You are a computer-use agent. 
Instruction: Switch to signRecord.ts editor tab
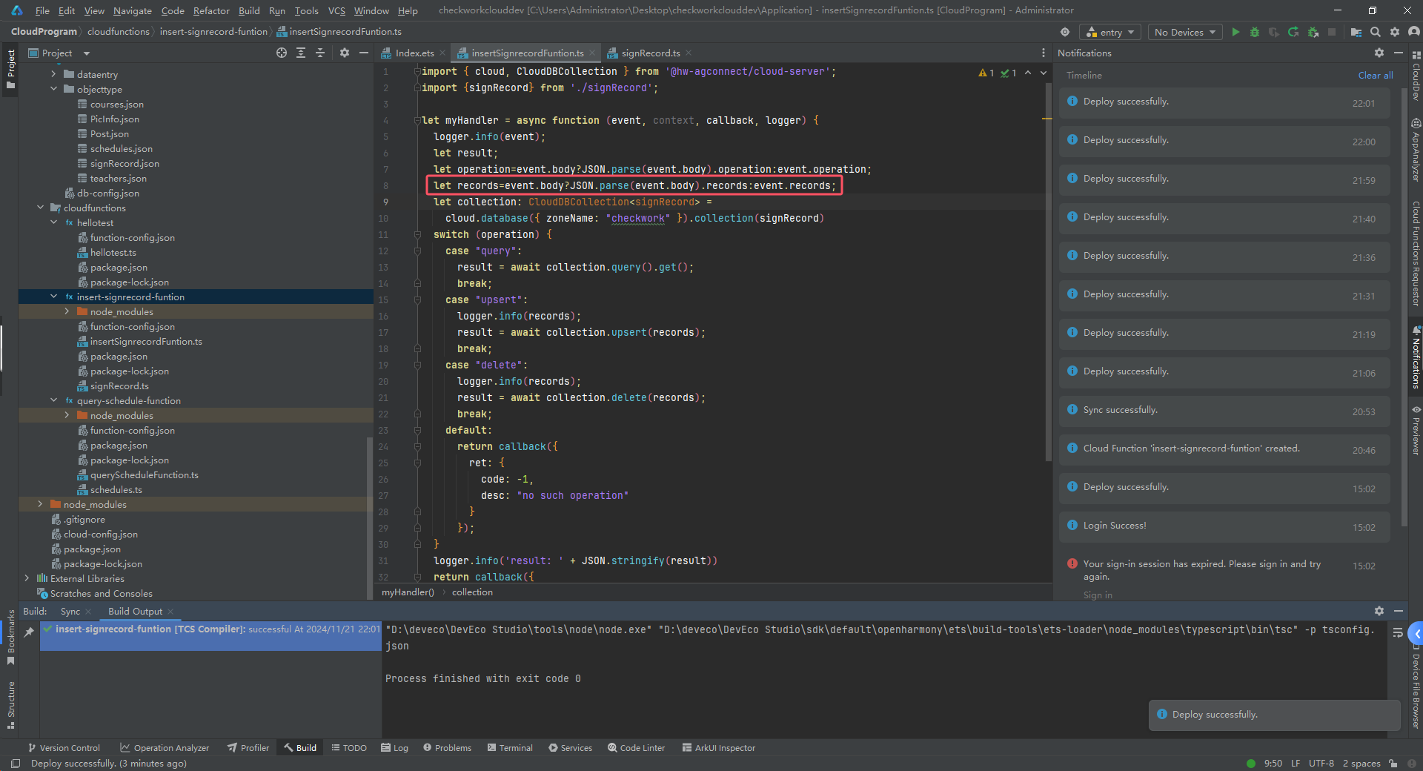click(x=650, y=53)
